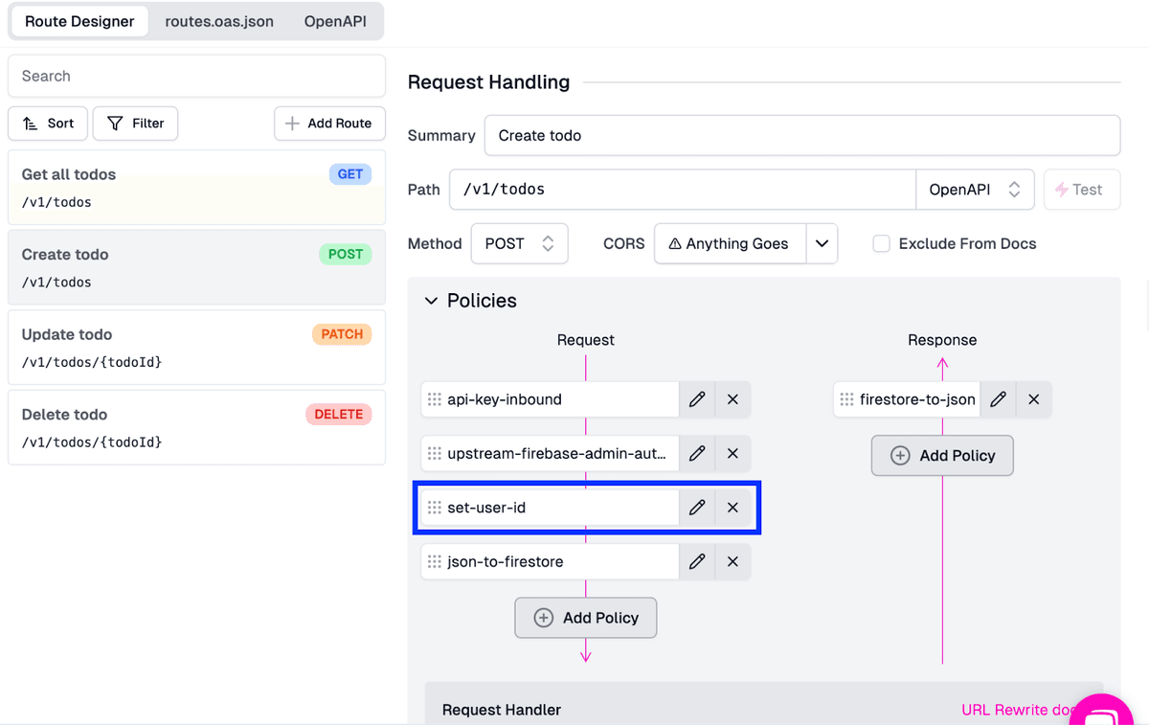Collapse the Policies section
This screenshot has height=725, width=1149.
[431, 300]
